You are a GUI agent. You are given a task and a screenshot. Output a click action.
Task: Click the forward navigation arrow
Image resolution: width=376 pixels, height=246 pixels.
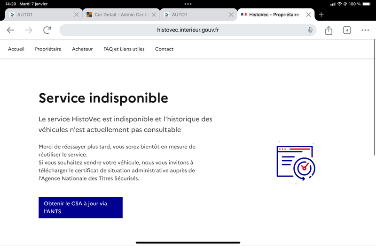click(29, 30)
